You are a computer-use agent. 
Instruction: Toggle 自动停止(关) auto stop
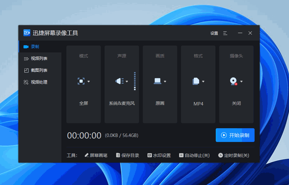click(194, 155)
